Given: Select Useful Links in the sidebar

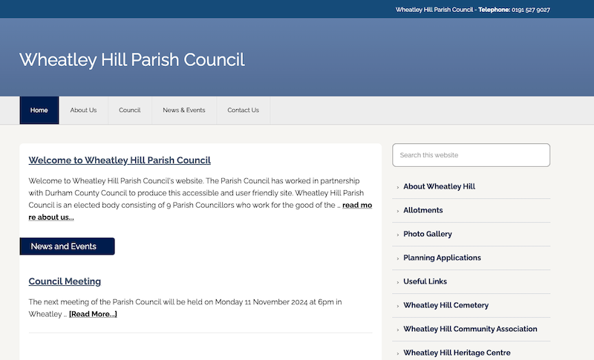Looking at the screenshot, I should [x=425, y=281].
